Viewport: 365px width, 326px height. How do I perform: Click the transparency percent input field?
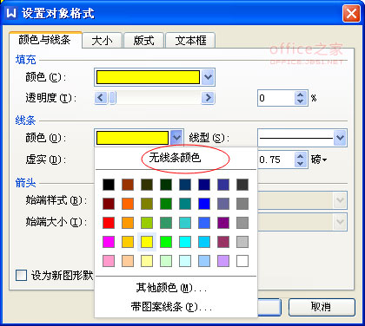click(276, 98)
